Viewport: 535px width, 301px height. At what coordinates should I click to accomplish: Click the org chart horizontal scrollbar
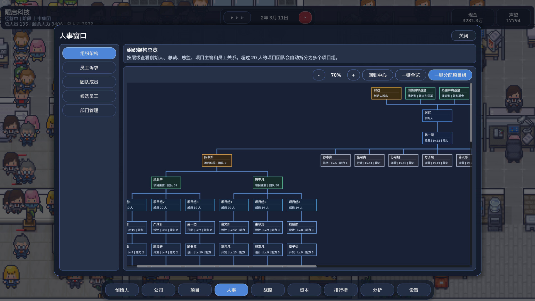[x=226, y=266]
